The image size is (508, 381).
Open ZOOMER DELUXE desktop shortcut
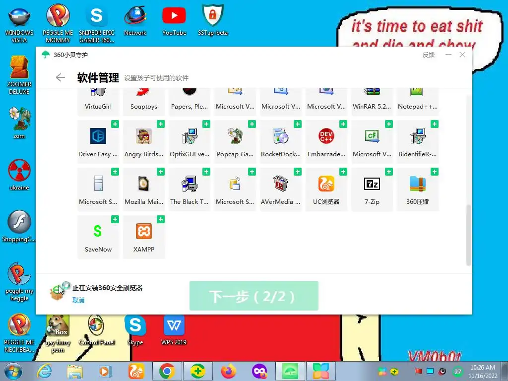click(x=19, y=75)
